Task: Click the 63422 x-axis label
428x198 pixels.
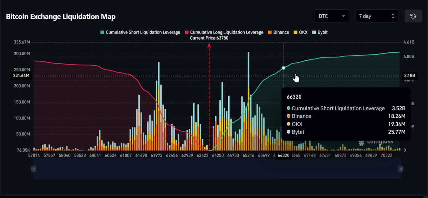Action: coord(203,156)
